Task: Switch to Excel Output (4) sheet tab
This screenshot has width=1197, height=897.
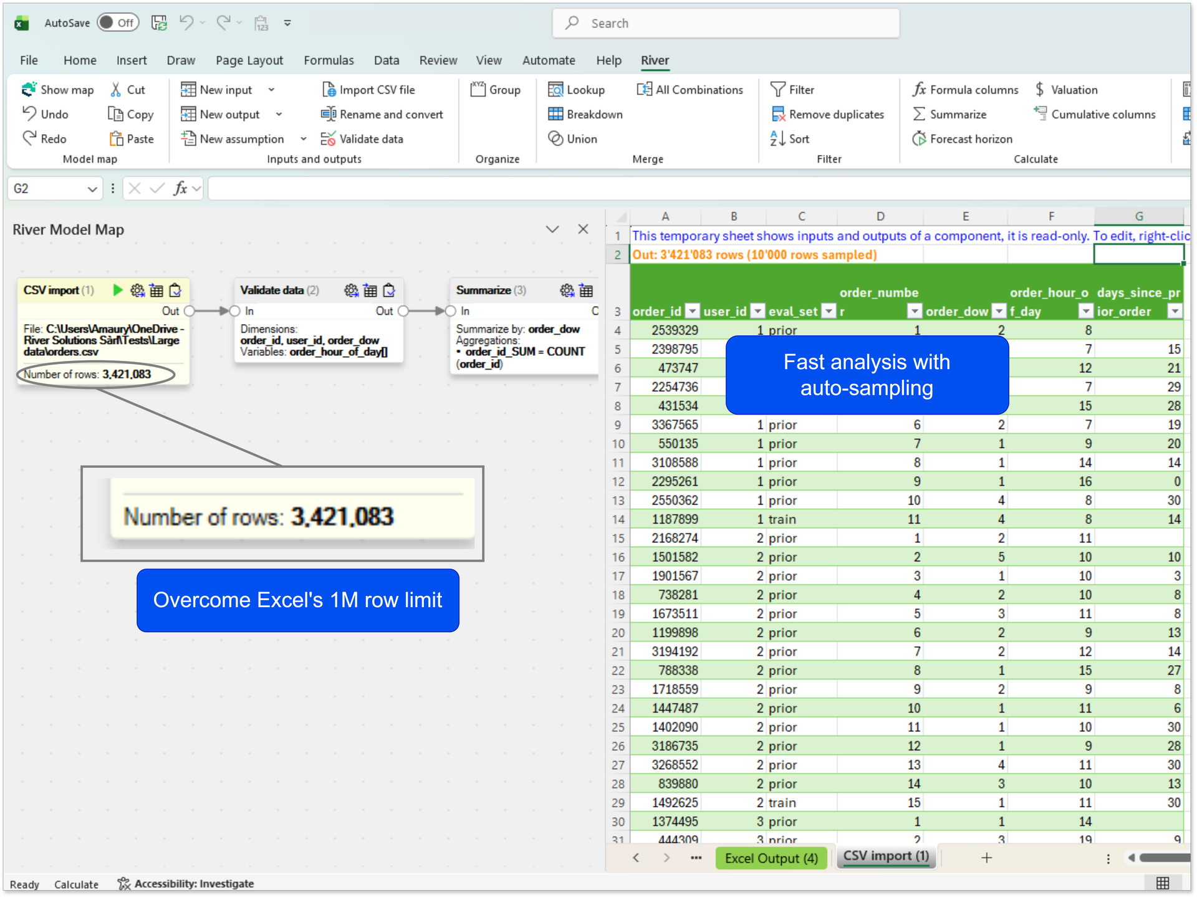Action: click(x=771, y=858)
